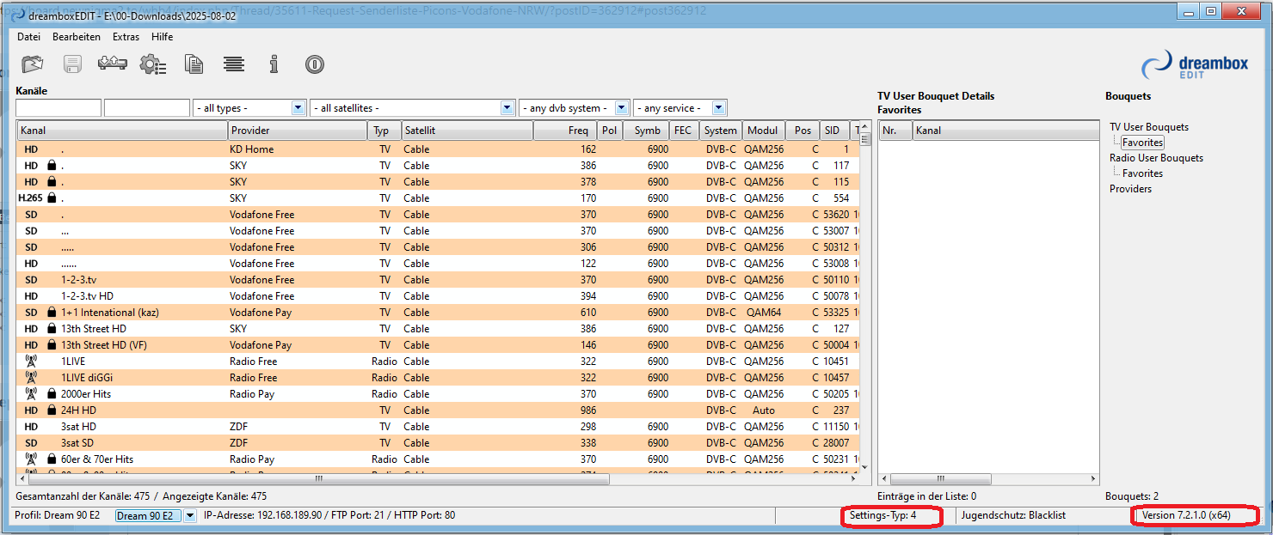The height and width of the screenshot is (535, 1273).
Task: Open the Extras menu
Action: 126,37
